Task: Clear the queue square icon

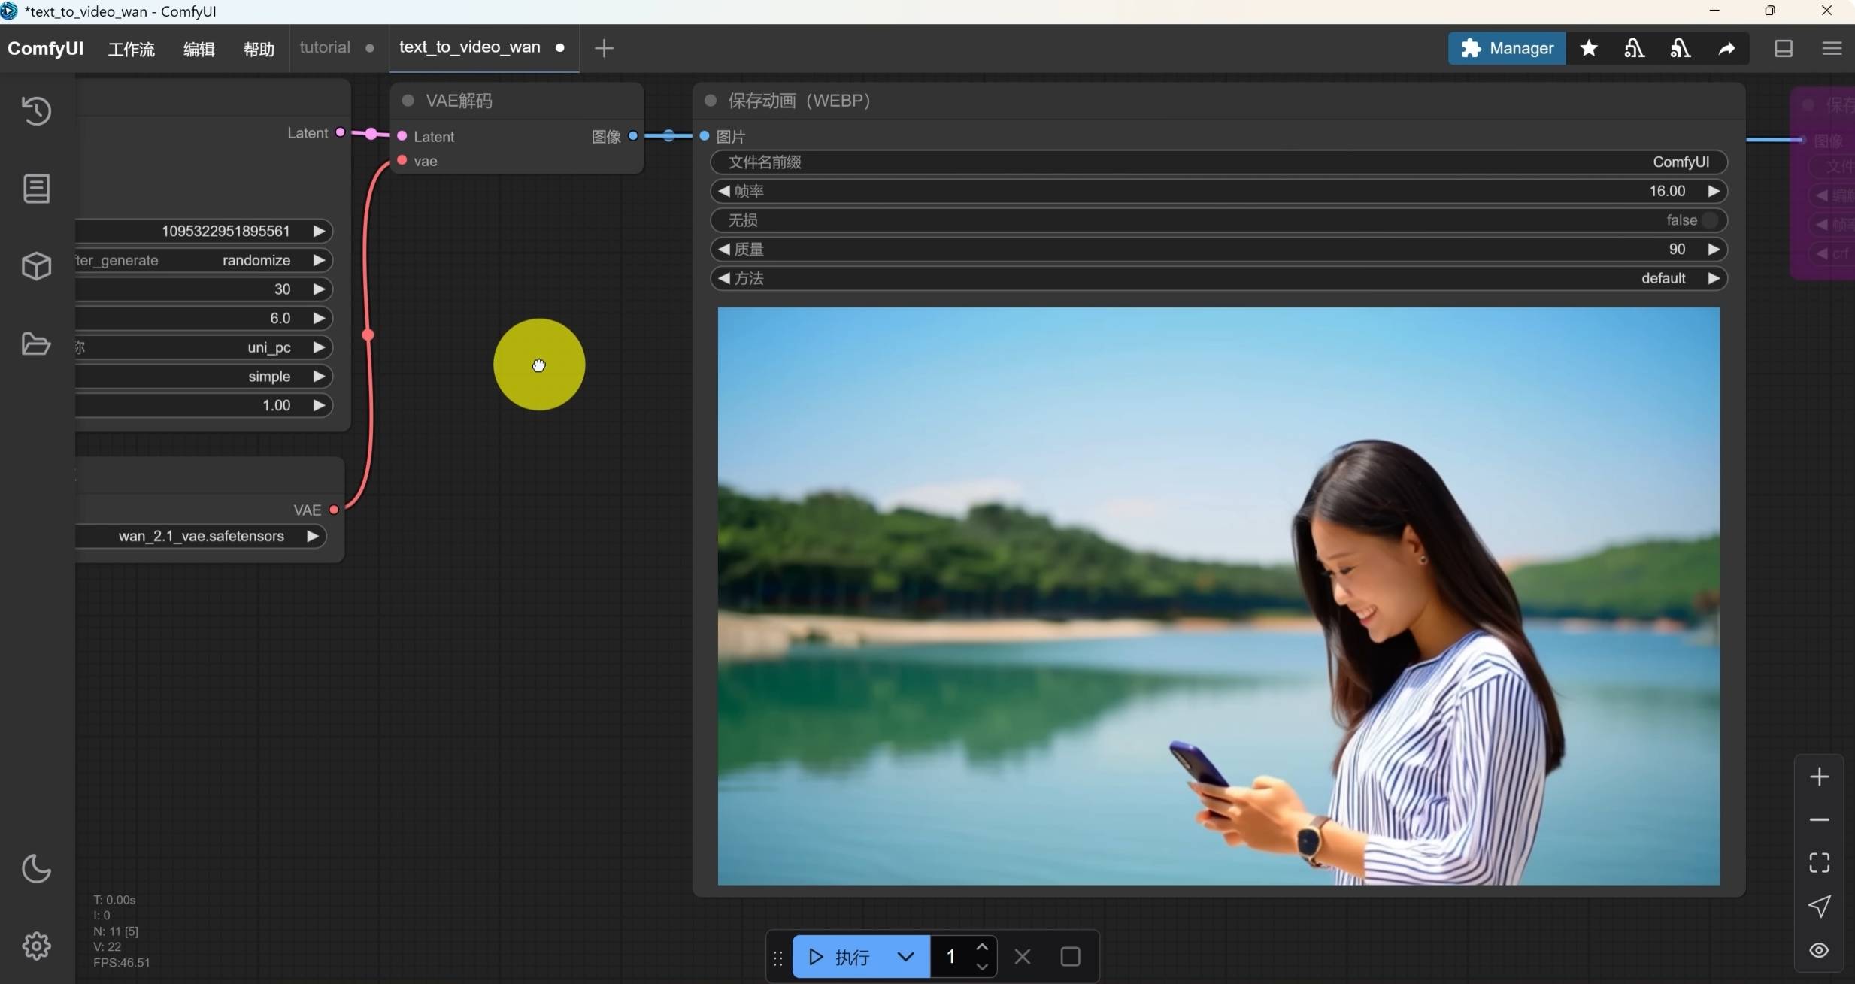Action: point(1070,957)
